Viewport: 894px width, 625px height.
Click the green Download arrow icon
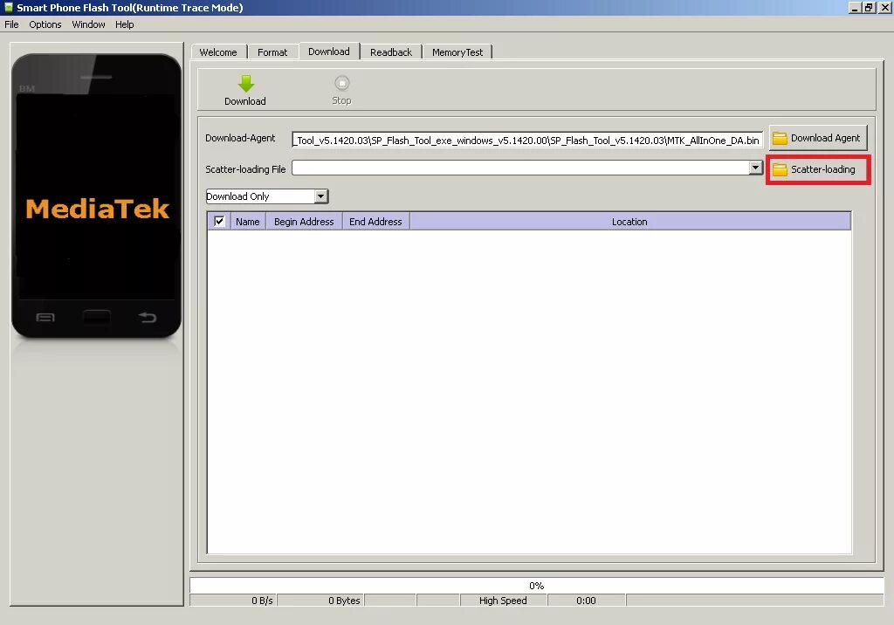[245, 83]
